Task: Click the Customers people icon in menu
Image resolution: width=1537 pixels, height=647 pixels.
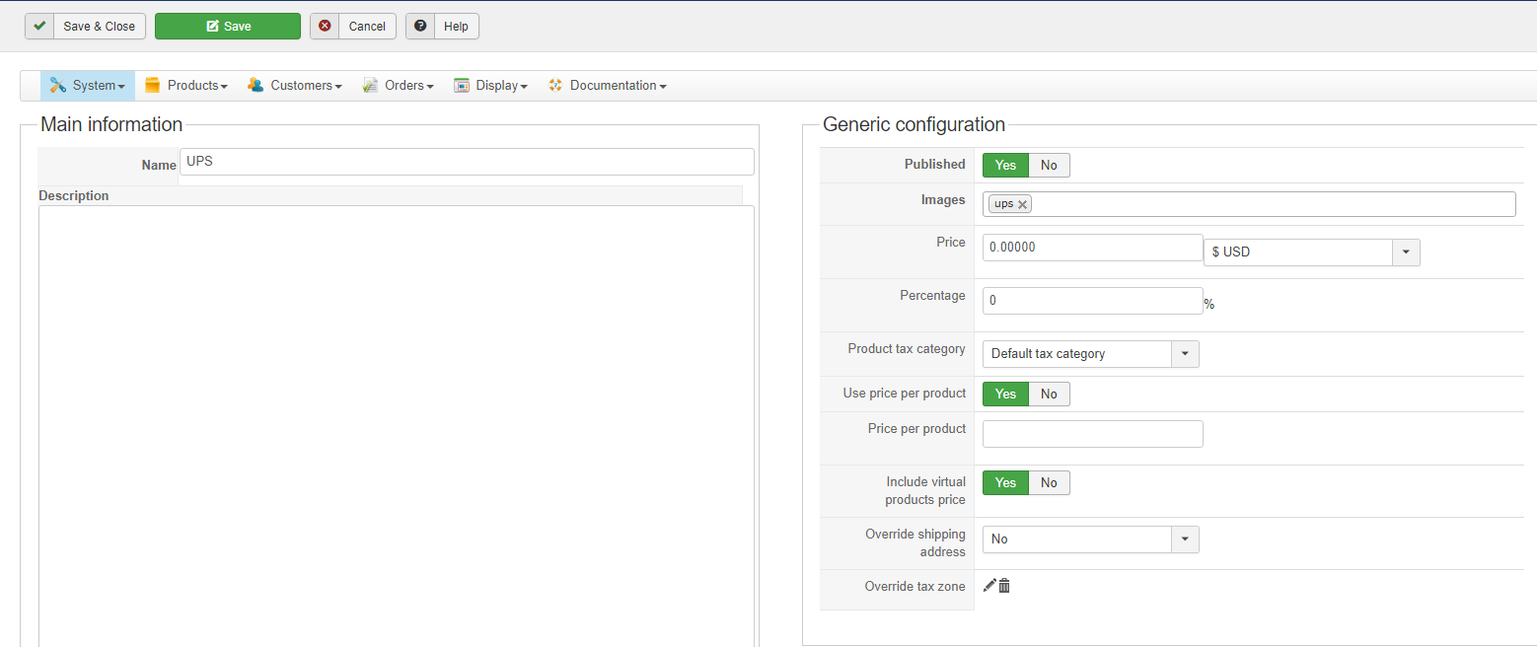Action: click(x=256, y=86)
